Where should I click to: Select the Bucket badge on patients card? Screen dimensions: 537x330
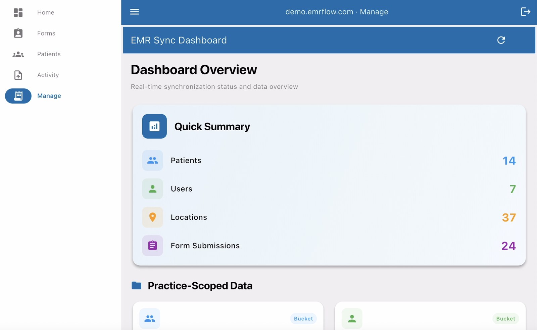tap(303, 319)
